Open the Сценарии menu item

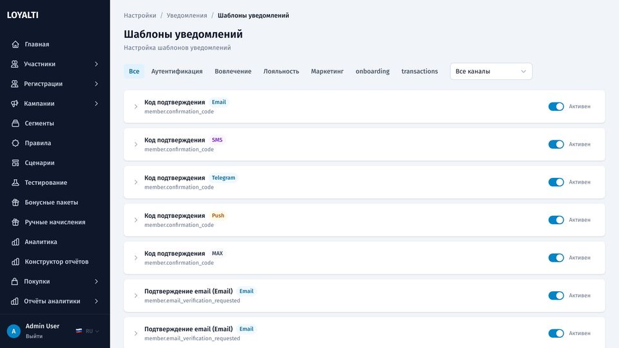tap(55, 162)
